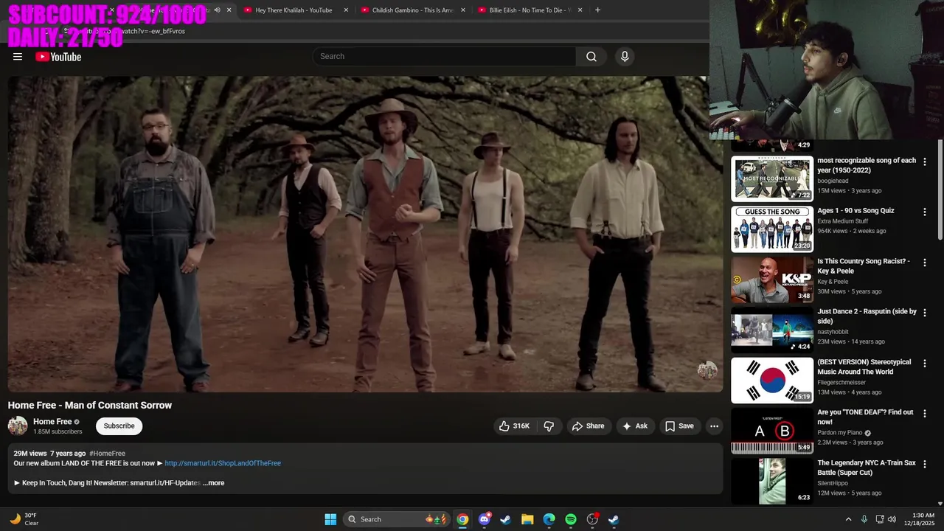Click the Fliegerschmeisser channel name

[841, 383]
